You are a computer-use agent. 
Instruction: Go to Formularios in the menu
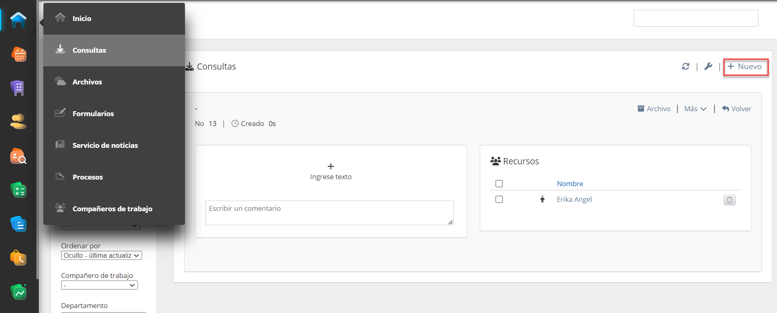click(93, 114)
